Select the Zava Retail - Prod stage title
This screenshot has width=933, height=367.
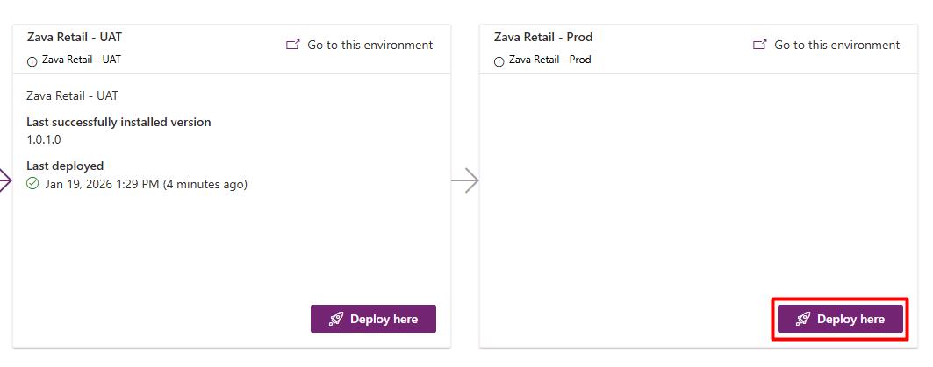(x=543, y=37)
